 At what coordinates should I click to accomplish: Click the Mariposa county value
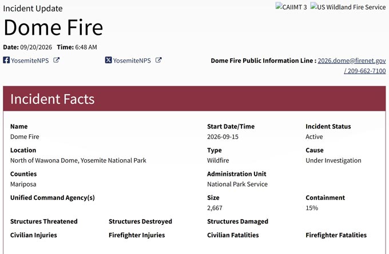[23, 184]
